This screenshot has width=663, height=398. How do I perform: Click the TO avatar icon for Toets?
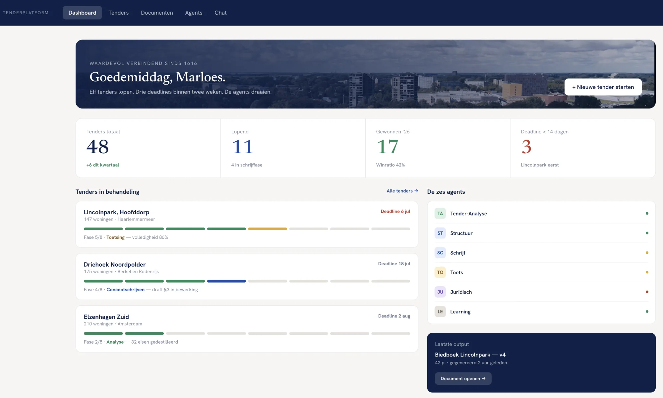(x=440, y=272)
